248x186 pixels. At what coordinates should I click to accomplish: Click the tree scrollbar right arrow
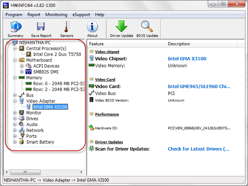82,172
